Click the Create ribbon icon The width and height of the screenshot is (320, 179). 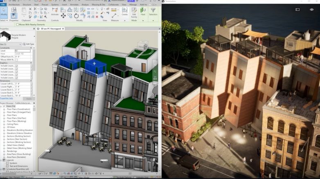(x=124, y=10)
